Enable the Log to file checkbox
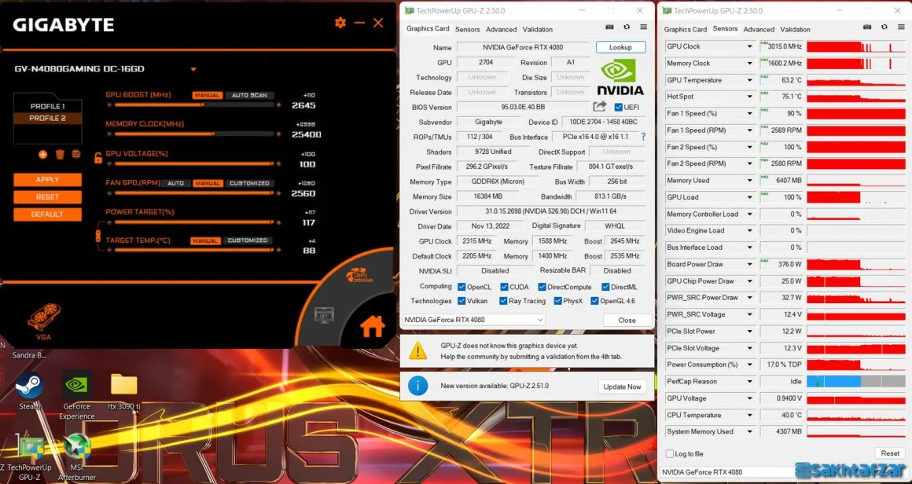 click(670, 454)
